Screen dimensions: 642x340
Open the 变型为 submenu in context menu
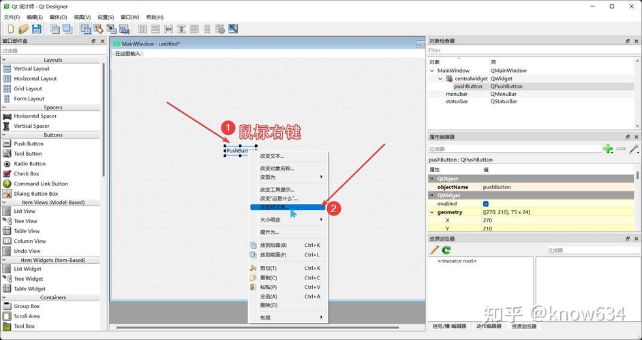[x=289, y=177]
